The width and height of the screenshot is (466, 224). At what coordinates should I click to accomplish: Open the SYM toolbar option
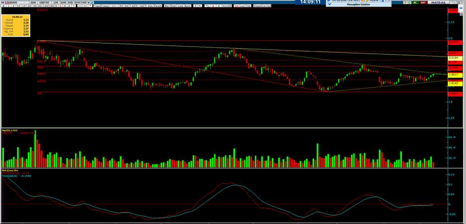77,2
